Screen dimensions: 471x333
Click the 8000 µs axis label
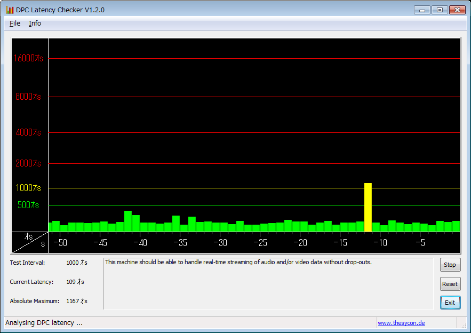pos(28,97)
